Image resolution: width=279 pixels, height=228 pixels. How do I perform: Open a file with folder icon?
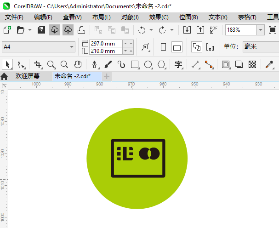coord(21,30)
